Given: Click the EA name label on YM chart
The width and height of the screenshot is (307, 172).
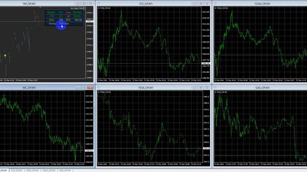Looking at the screenshot, I should [x=76, y=9].
